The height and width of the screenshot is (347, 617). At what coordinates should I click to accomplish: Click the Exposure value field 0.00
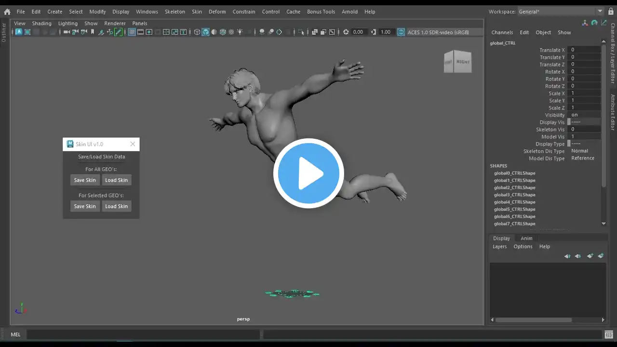(x=358, y=32)
